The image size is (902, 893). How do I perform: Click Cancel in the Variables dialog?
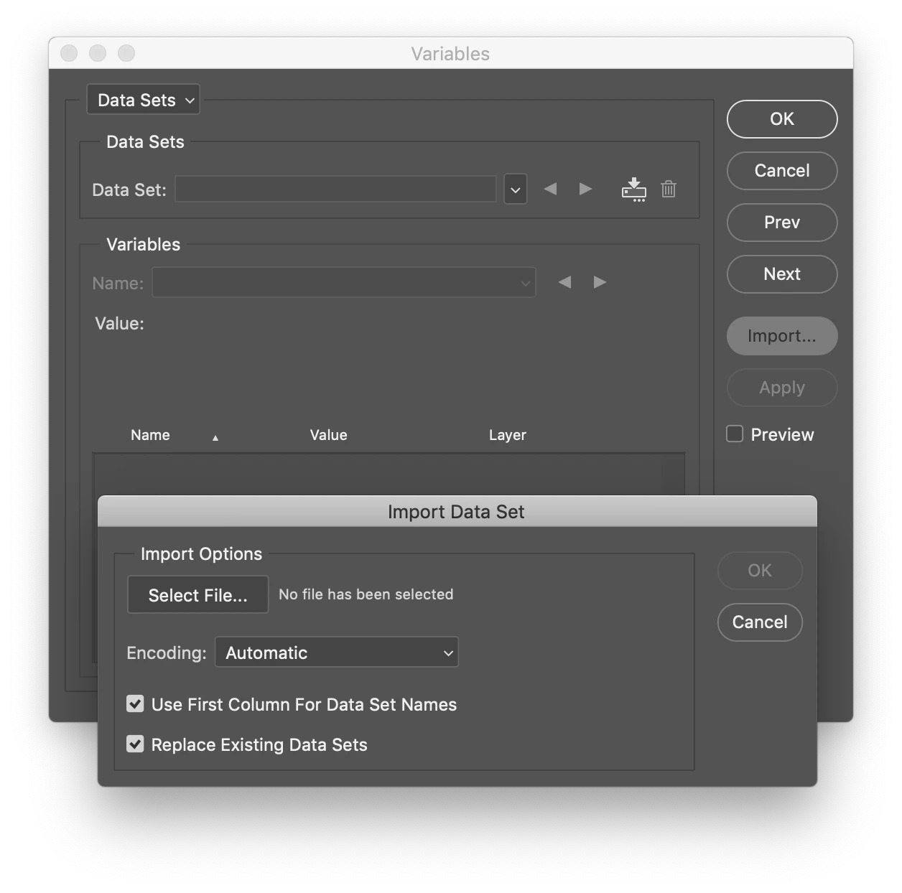point(782,171)
